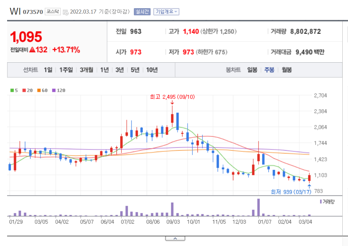Show the 10년 line chart

tap(152, 70)
